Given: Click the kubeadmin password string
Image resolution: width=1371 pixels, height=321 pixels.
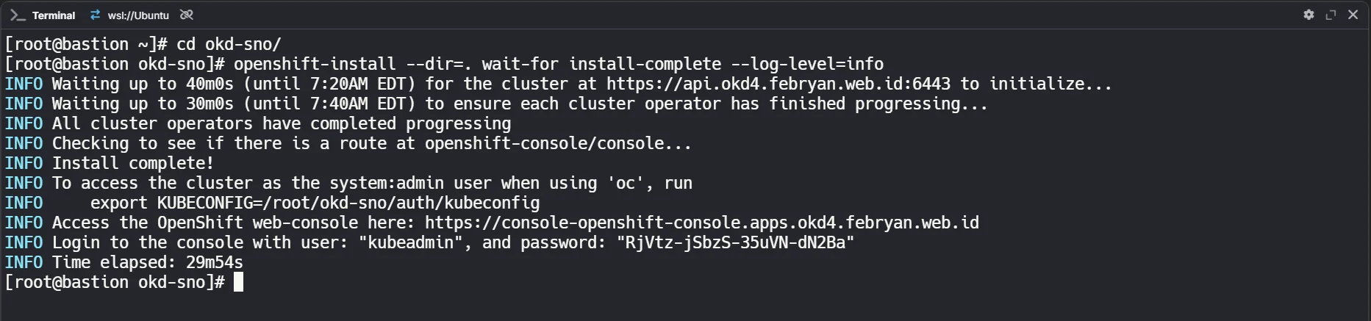Looking at the screenshot, I should (x=735, y=242).
